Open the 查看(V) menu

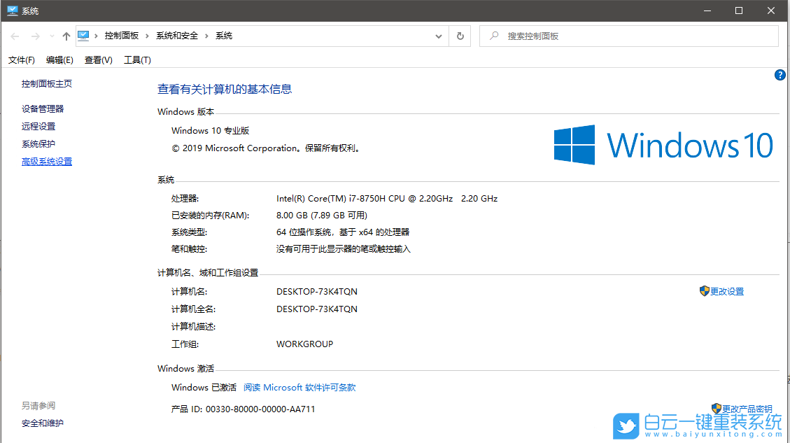98,59
